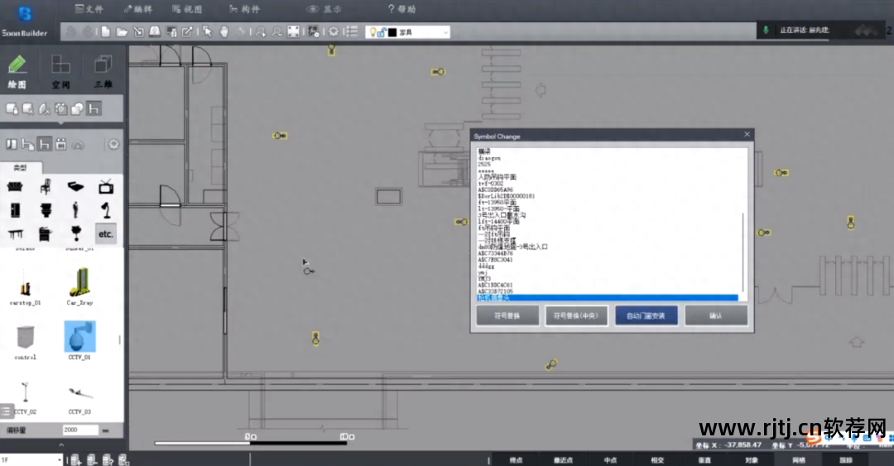Select the highlighted last list row

click(608, 298)
